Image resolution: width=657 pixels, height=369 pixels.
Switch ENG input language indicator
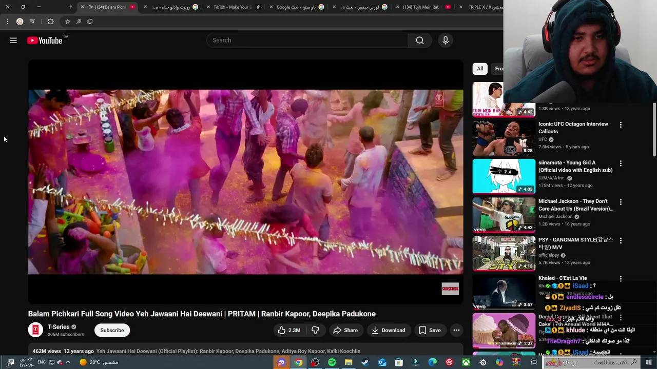click(42, 362)
